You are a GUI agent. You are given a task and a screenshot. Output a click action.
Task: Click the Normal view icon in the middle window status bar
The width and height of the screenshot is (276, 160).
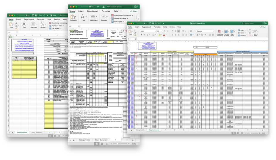click(97, 144)
